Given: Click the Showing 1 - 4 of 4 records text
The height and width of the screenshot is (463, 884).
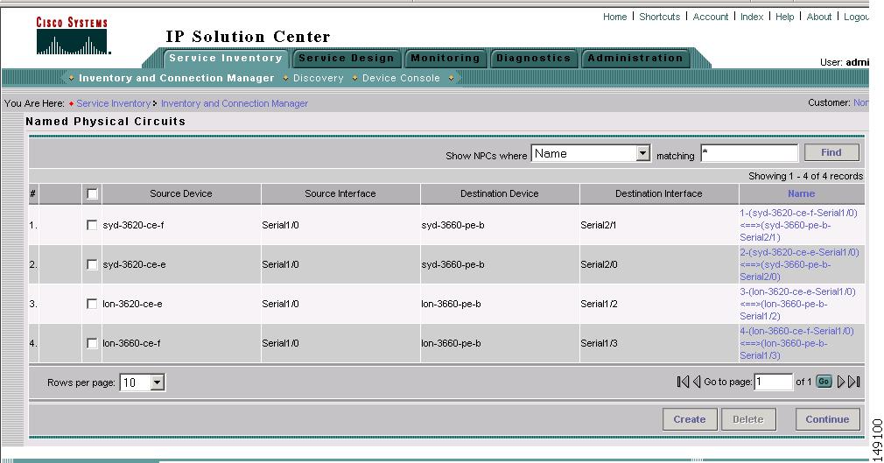Looking at the screenshot, I should click(x=805, y=176).
